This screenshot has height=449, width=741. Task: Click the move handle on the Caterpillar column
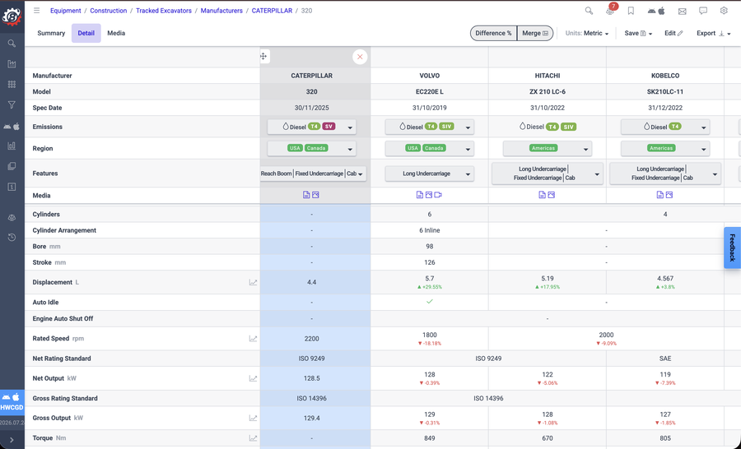263,56
